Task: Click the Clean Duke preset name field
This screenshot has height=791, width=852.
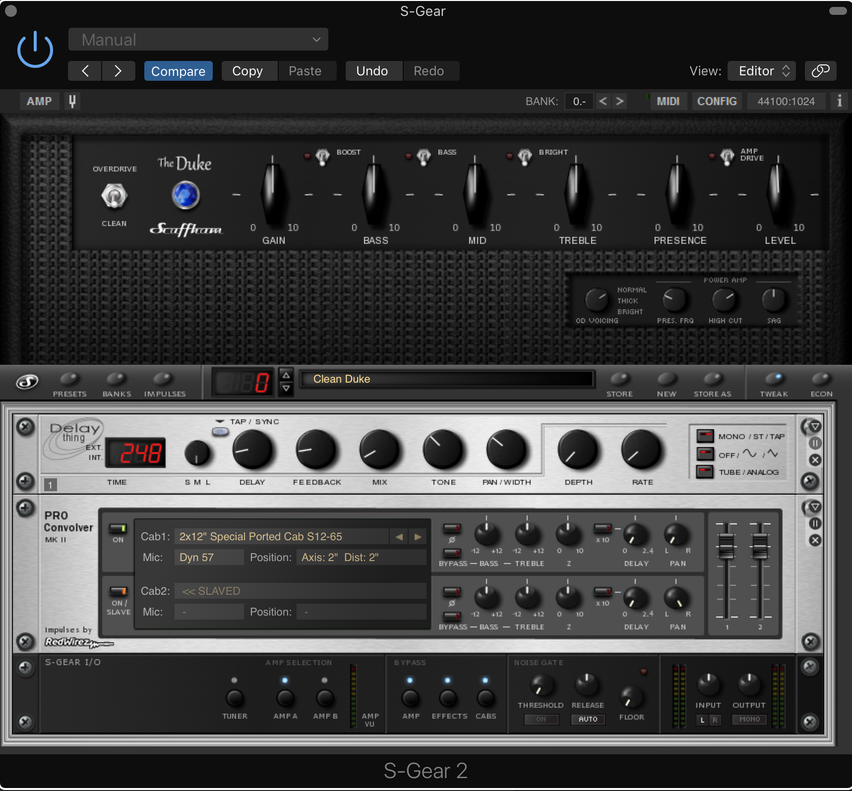Action: click(x=446, y=379)
